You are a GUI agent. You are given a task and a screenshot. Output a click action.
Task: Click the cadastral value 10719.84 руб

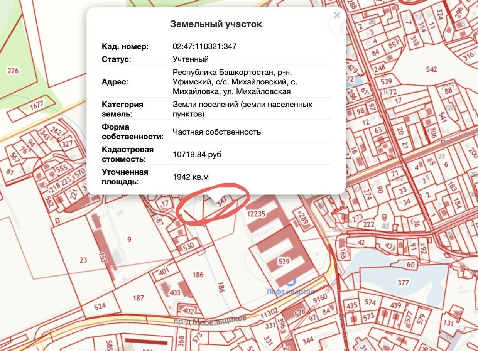[x=197, y=154]
